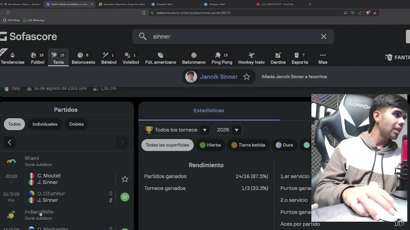410x230 pixels.
Task: Open Fút. americano category
Action: (160, 58)
